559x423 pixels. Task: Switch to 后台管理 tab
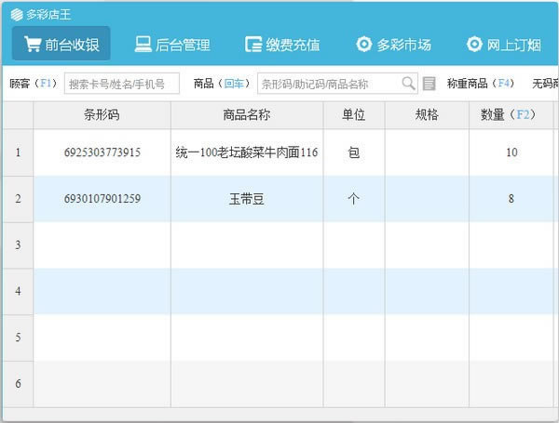172,45
